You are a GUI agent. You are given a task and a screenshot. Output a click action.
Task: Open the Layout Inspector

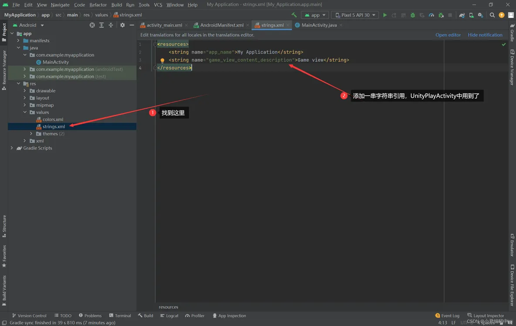point(485,316)
